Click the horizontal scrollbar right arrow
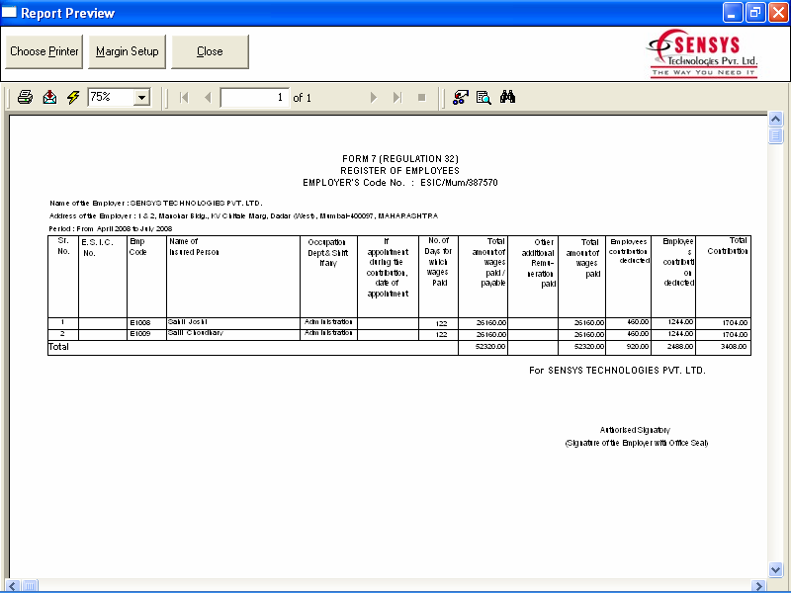The height and width of the screenshot is (593, 791). [x=758, y=586]
